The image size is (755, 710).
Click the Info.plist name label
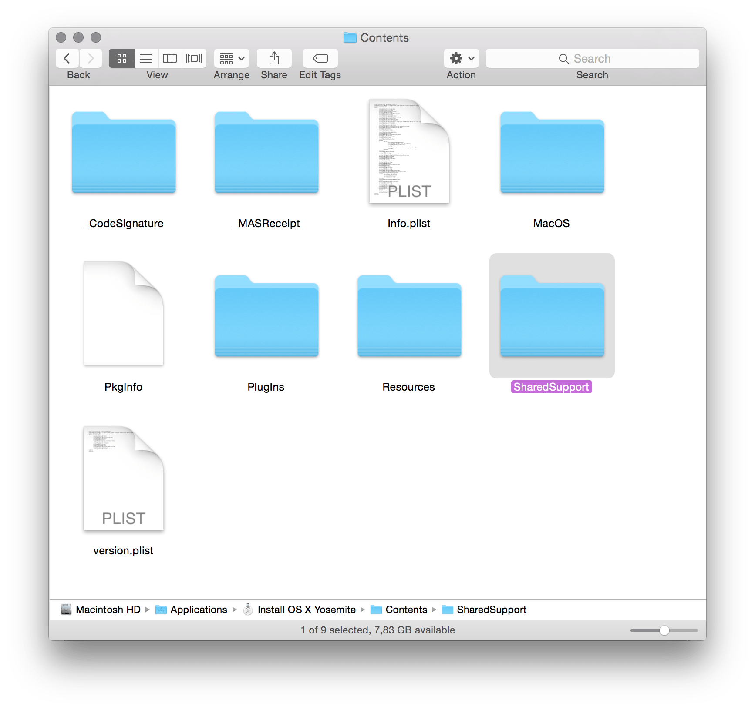pos(409,224)
